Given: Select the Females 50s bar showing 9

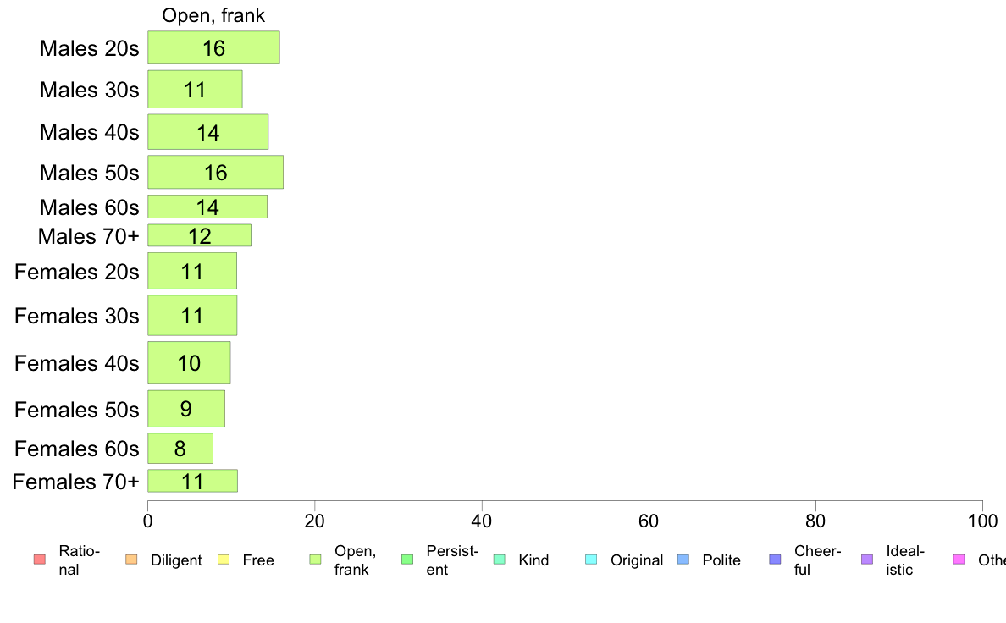Looking at the screenshot, I should click(x=186, y=409).
